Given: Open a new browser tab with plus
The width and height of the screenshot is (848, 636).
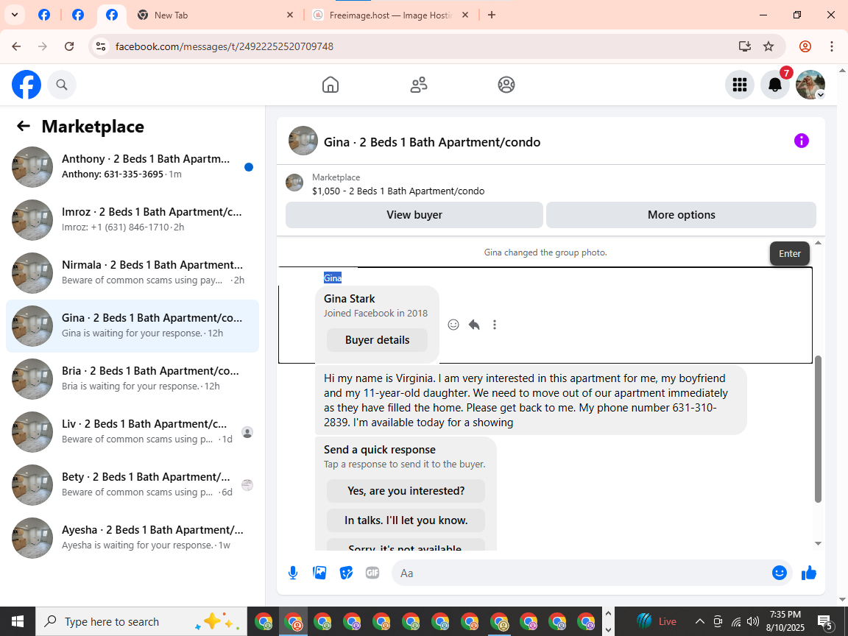Looking at the screenshot, I should [492, 15].
